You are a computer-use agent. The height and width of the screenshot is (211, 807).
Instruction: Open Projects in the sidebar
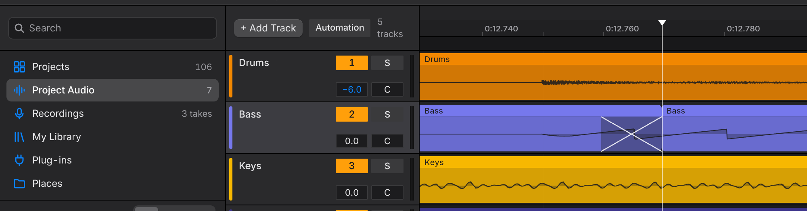click(x=113, y=67)
